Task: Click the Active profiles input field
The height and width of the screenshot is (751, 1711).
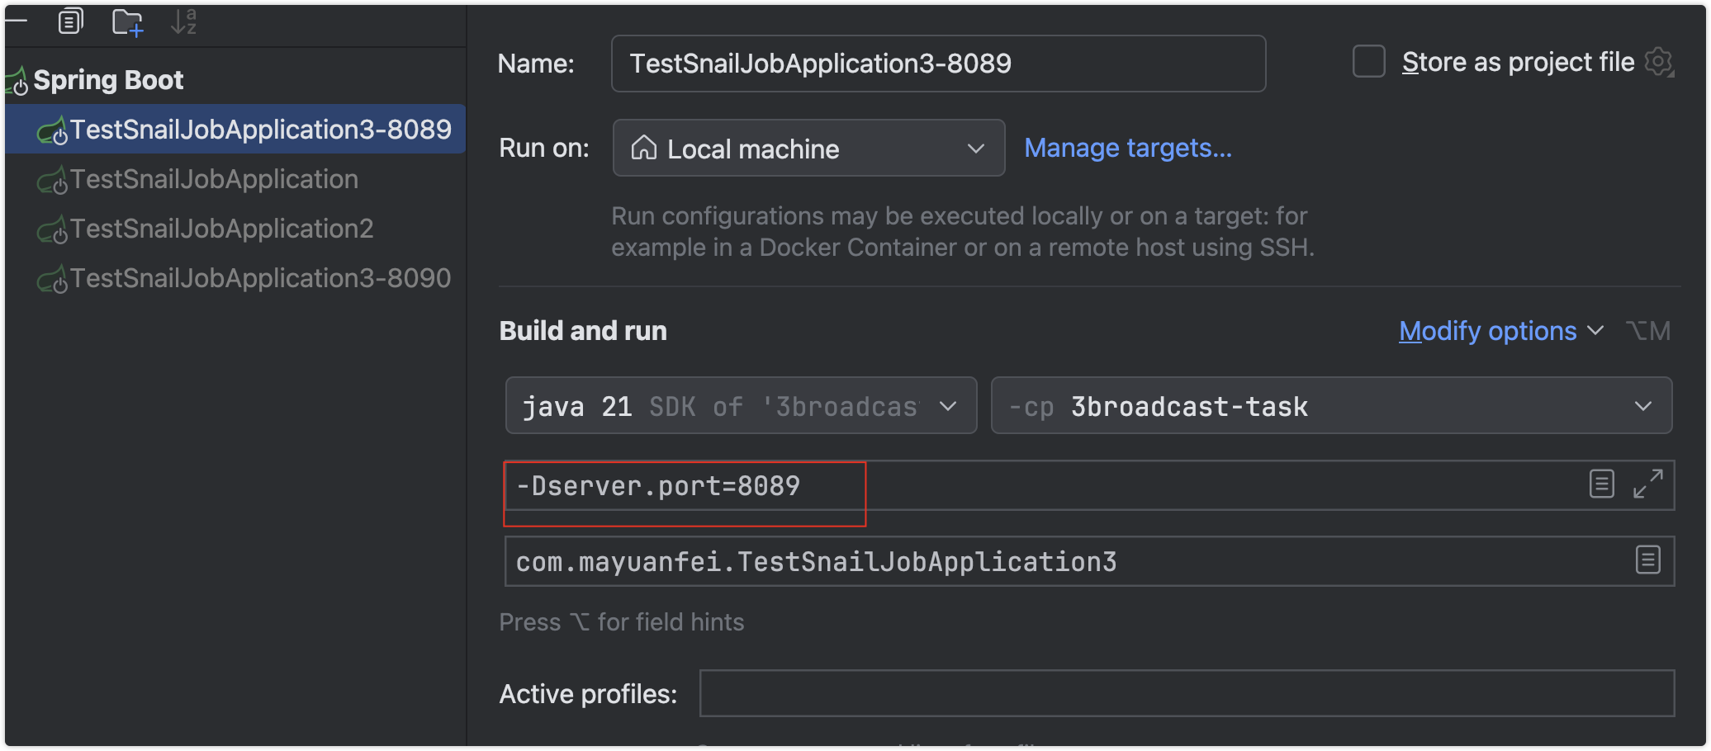Action: (1186, 693)
